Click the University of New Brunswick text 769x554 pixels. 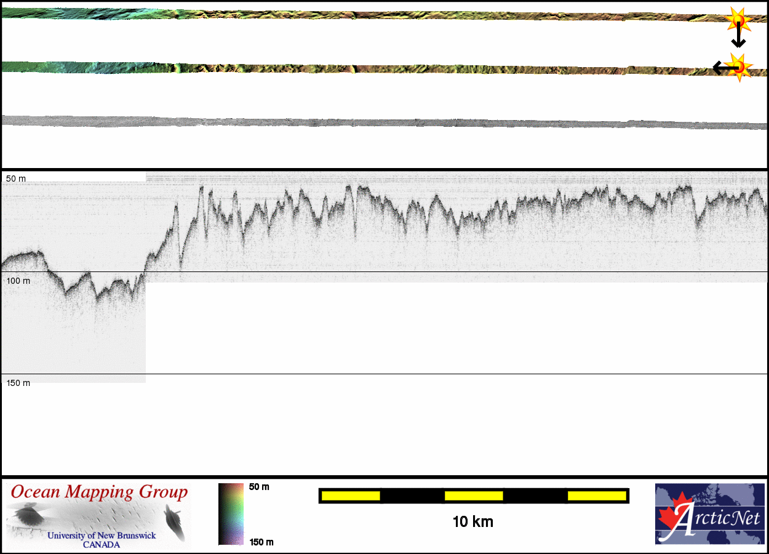pos(102,536)
